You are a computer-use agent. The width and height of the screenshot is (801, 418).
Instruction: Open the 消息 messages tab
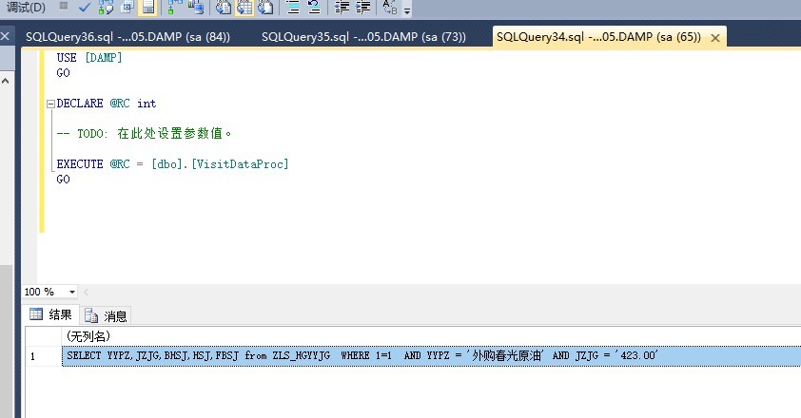click(106, 316)
